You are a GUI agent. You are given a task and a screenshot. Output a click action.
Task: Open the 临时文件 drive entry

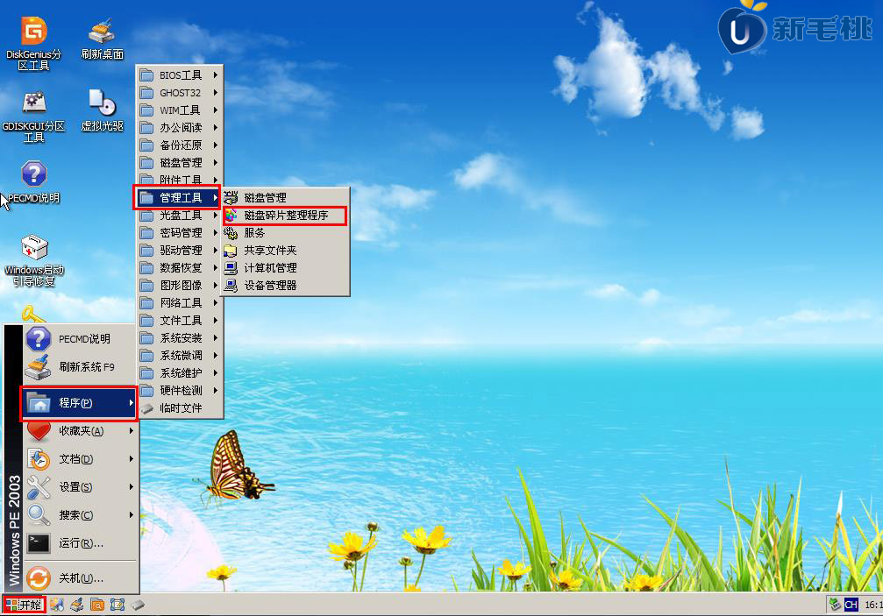[x=180, y=407]
